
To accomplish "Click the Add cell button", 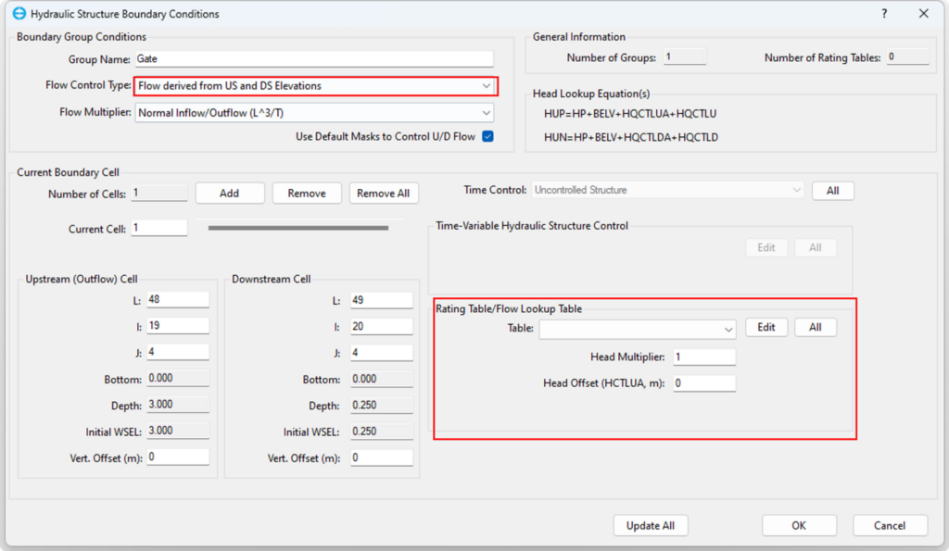I will click(x=230, y=193).
